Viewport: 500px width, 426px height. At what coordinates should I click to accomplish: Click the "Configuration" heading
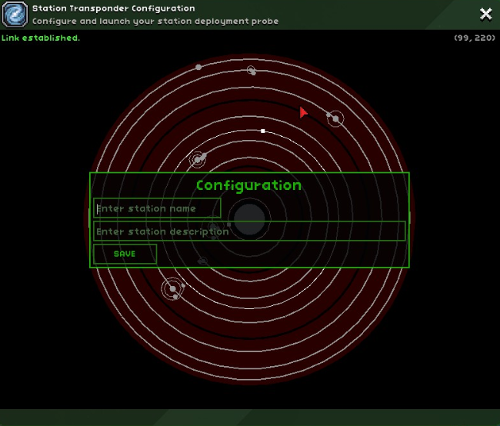coord(248,185)
